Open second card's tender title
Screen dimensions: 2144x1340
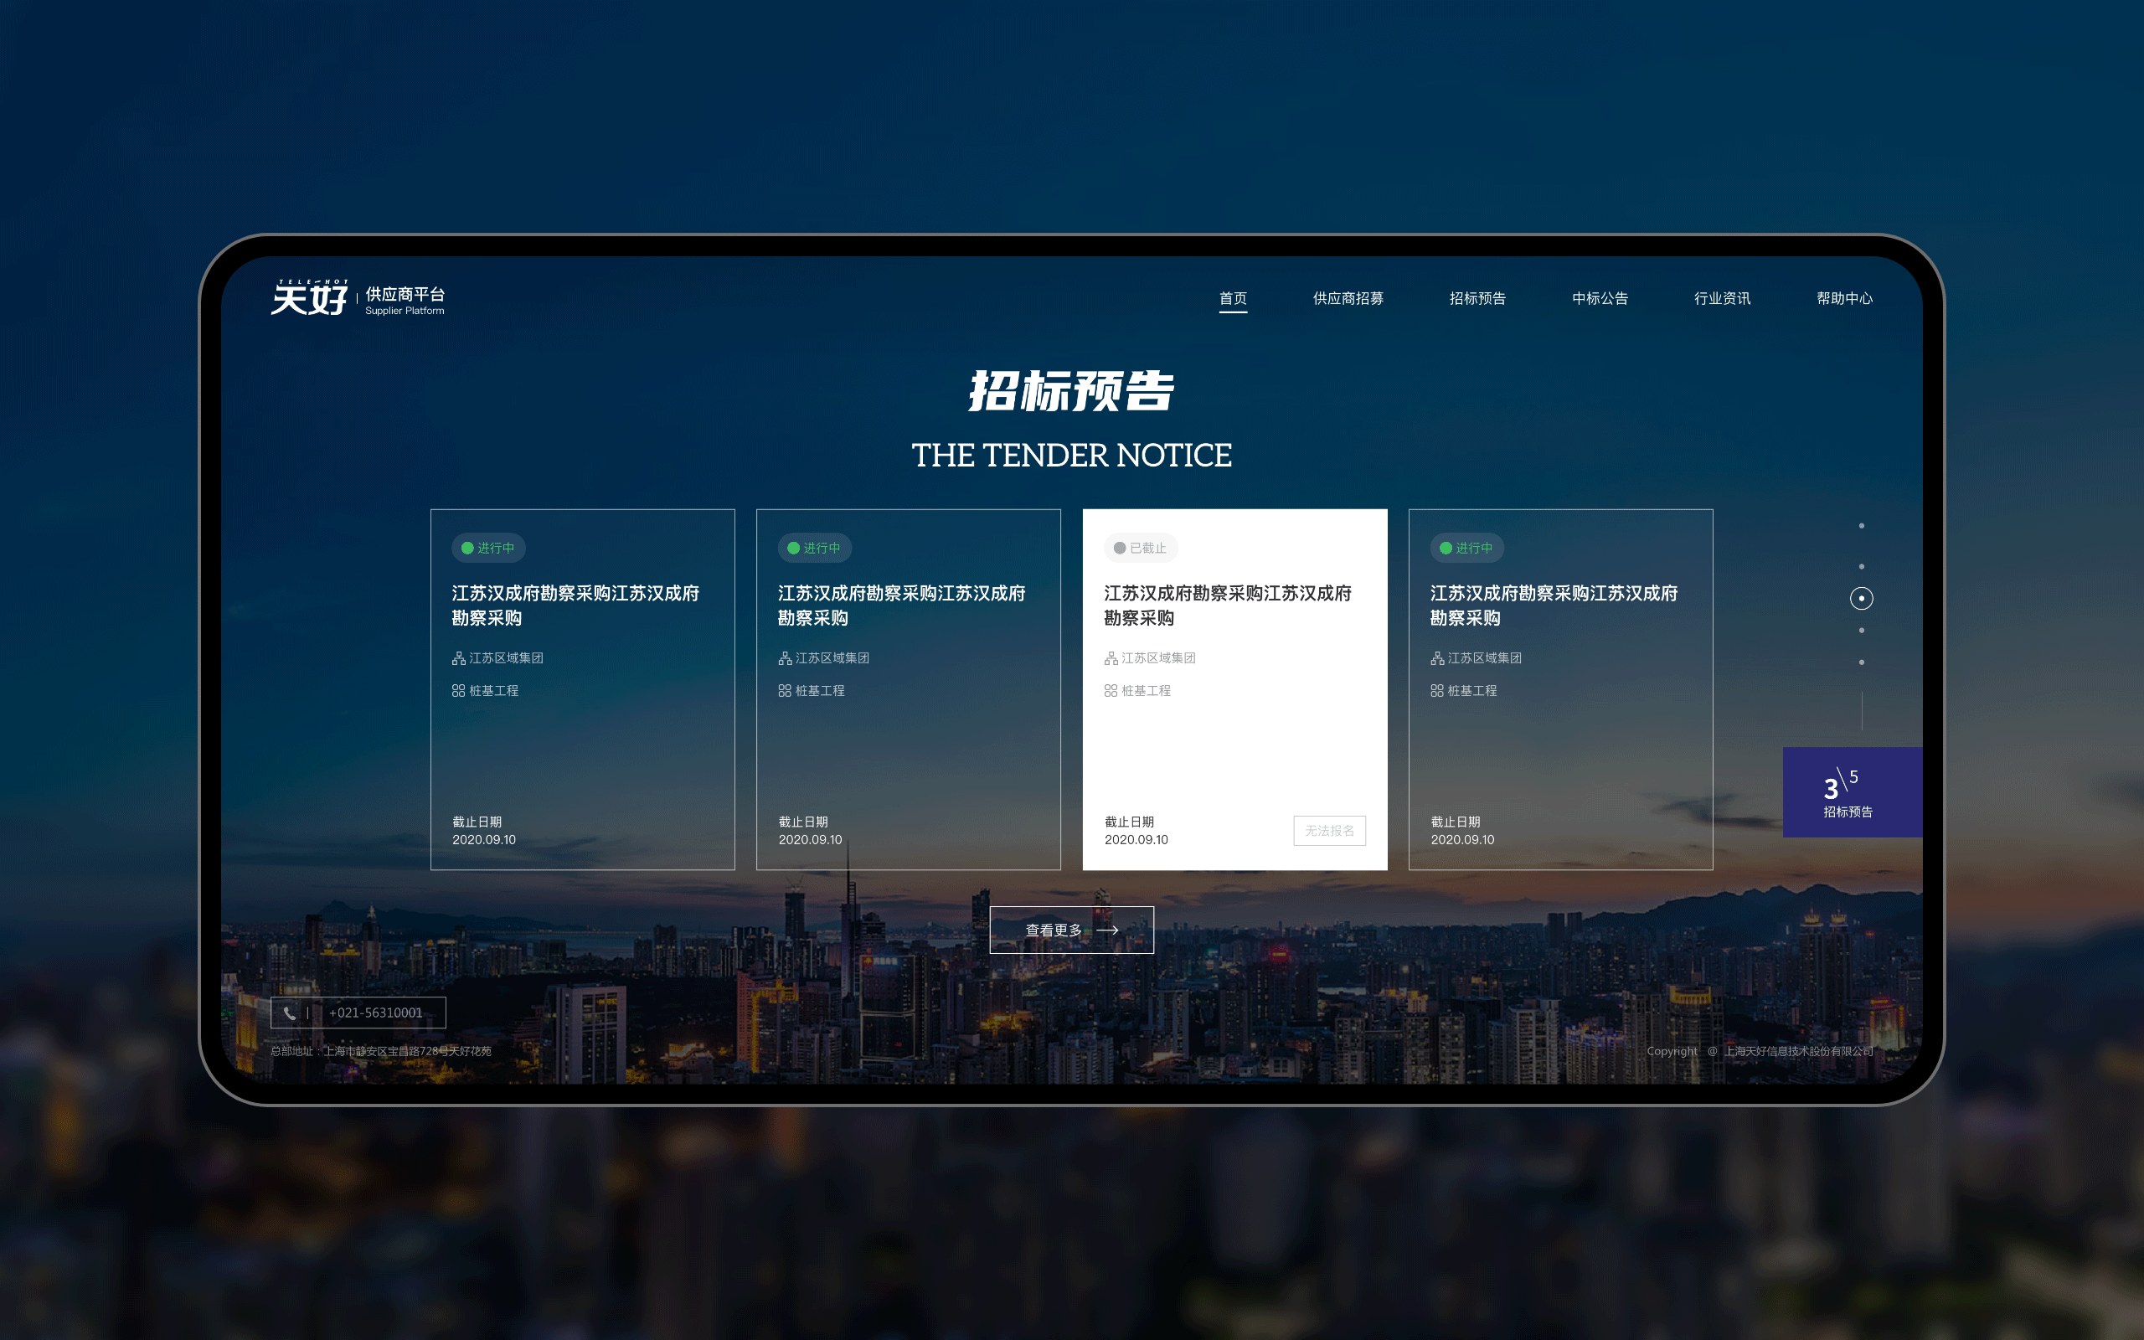(901, 606)
